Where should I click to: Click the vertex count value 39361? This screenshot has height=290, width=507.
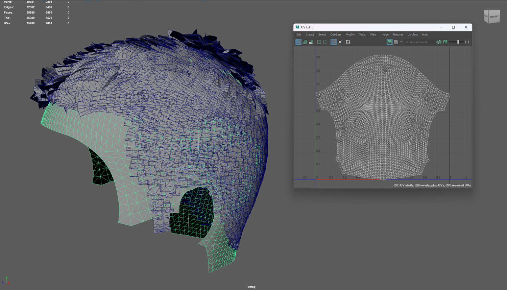point(30,2)
